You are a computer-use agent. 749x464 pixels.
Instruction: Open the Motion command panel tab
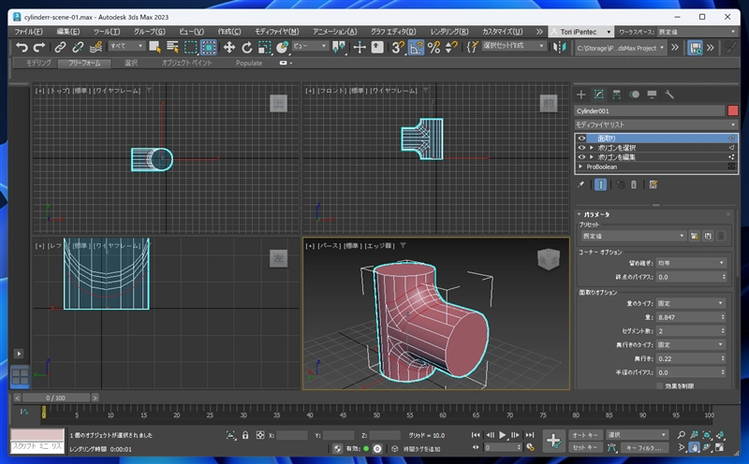click(x=634, y=94)
